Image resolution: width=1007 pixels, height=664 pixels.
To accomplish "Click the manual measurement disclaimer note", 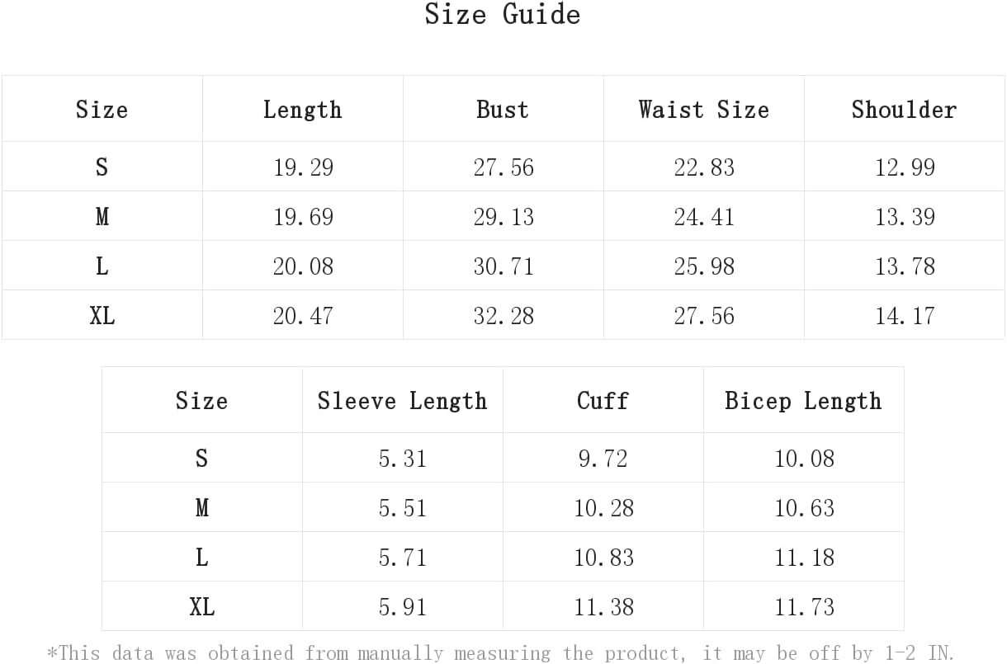I will (501, 653).
